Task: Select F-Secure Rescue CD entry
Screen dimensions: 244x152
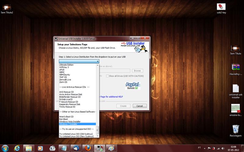Action: click(77, 102)
